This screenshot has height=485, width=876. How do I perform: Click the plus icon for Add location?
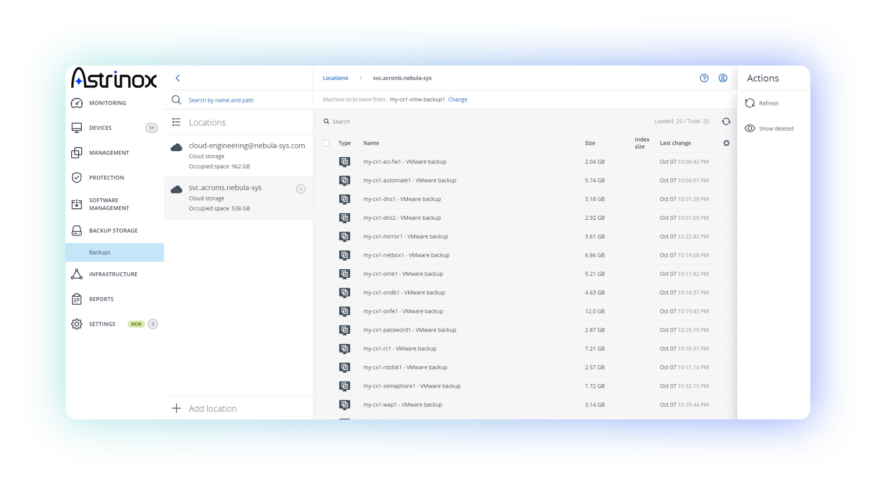[x=177, y=409]
